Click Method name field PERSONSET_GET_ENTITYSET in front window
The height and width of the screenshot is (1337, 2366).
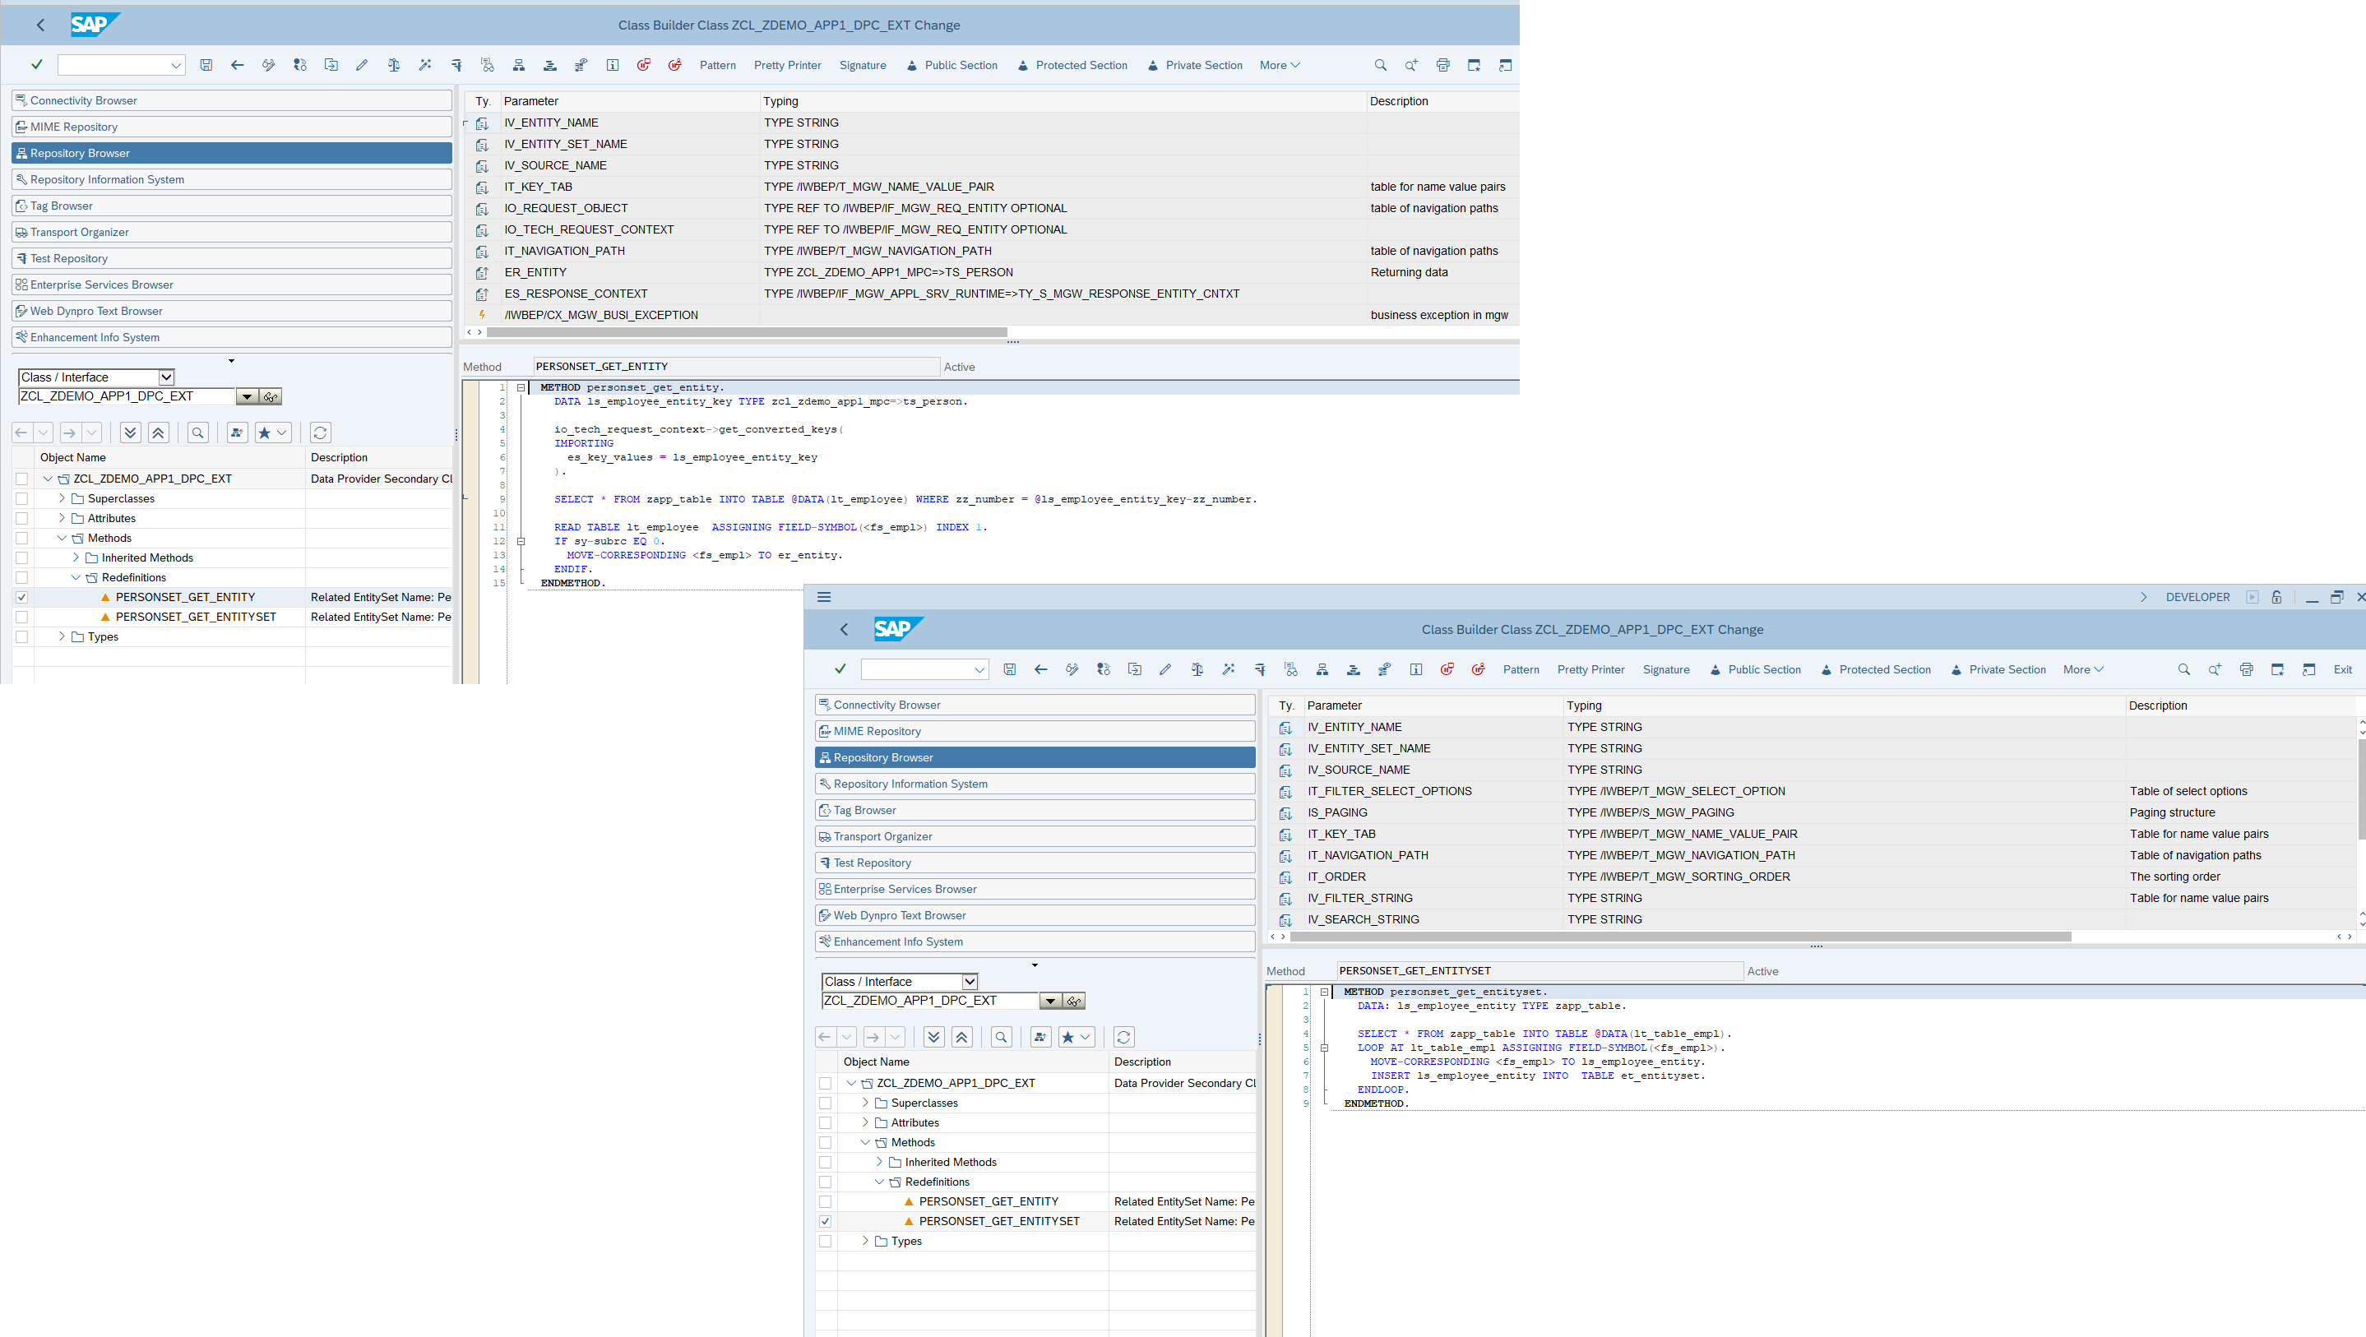click(1540, 970)
